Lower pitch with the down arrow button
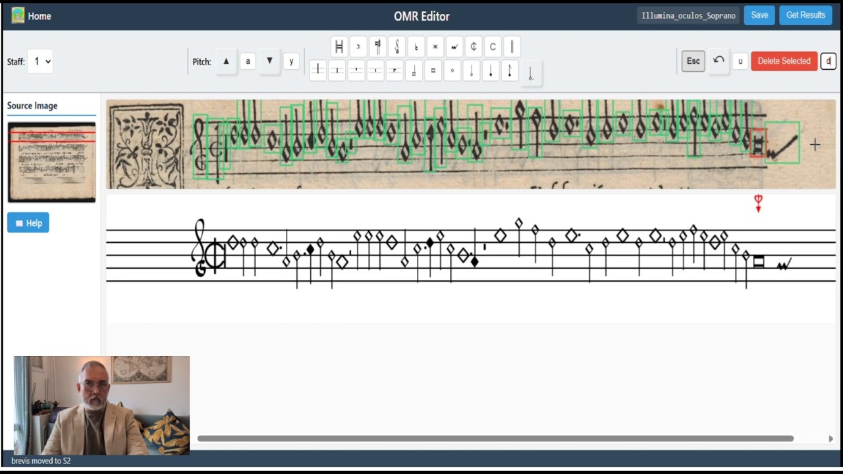The width and height of the screenshot is (843, 474). pos(269,61)
